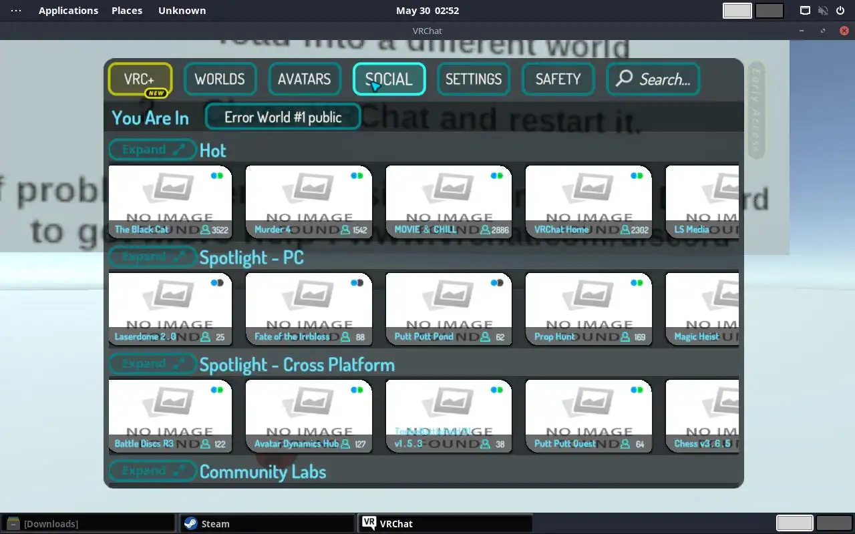Click the three-dots activities button
855x534 pixels.
(x=16, y=10)
